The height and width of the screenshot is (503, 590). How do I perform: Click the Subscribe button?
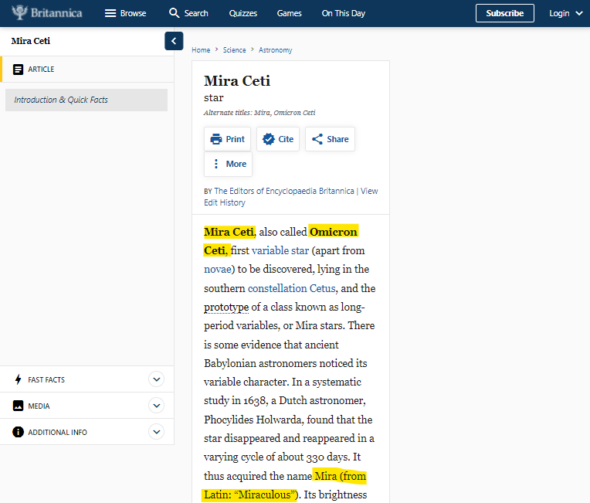pyautogui.click(x=505, y=13)
